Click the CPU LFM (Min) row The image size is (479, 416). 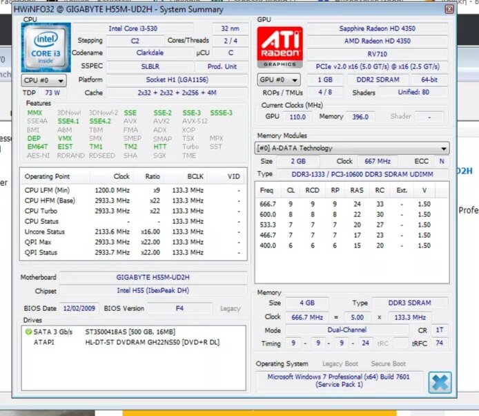[x=133, y=190]
